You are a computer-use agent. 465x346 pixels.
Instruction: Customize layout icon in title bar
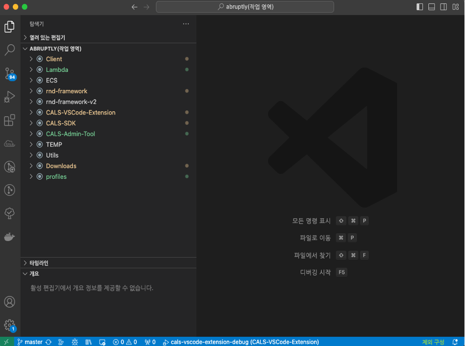[455, 7]
